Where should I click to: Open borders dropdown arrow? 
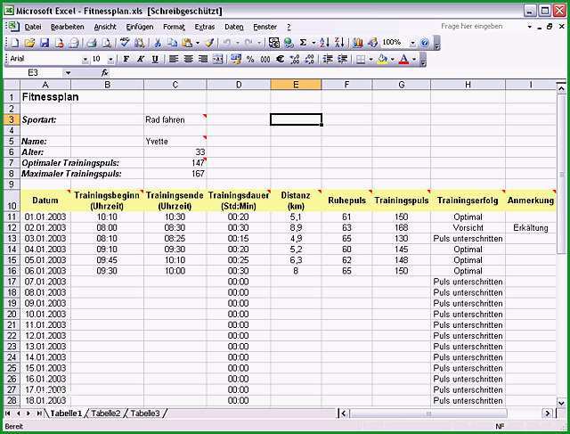point(370,59)
